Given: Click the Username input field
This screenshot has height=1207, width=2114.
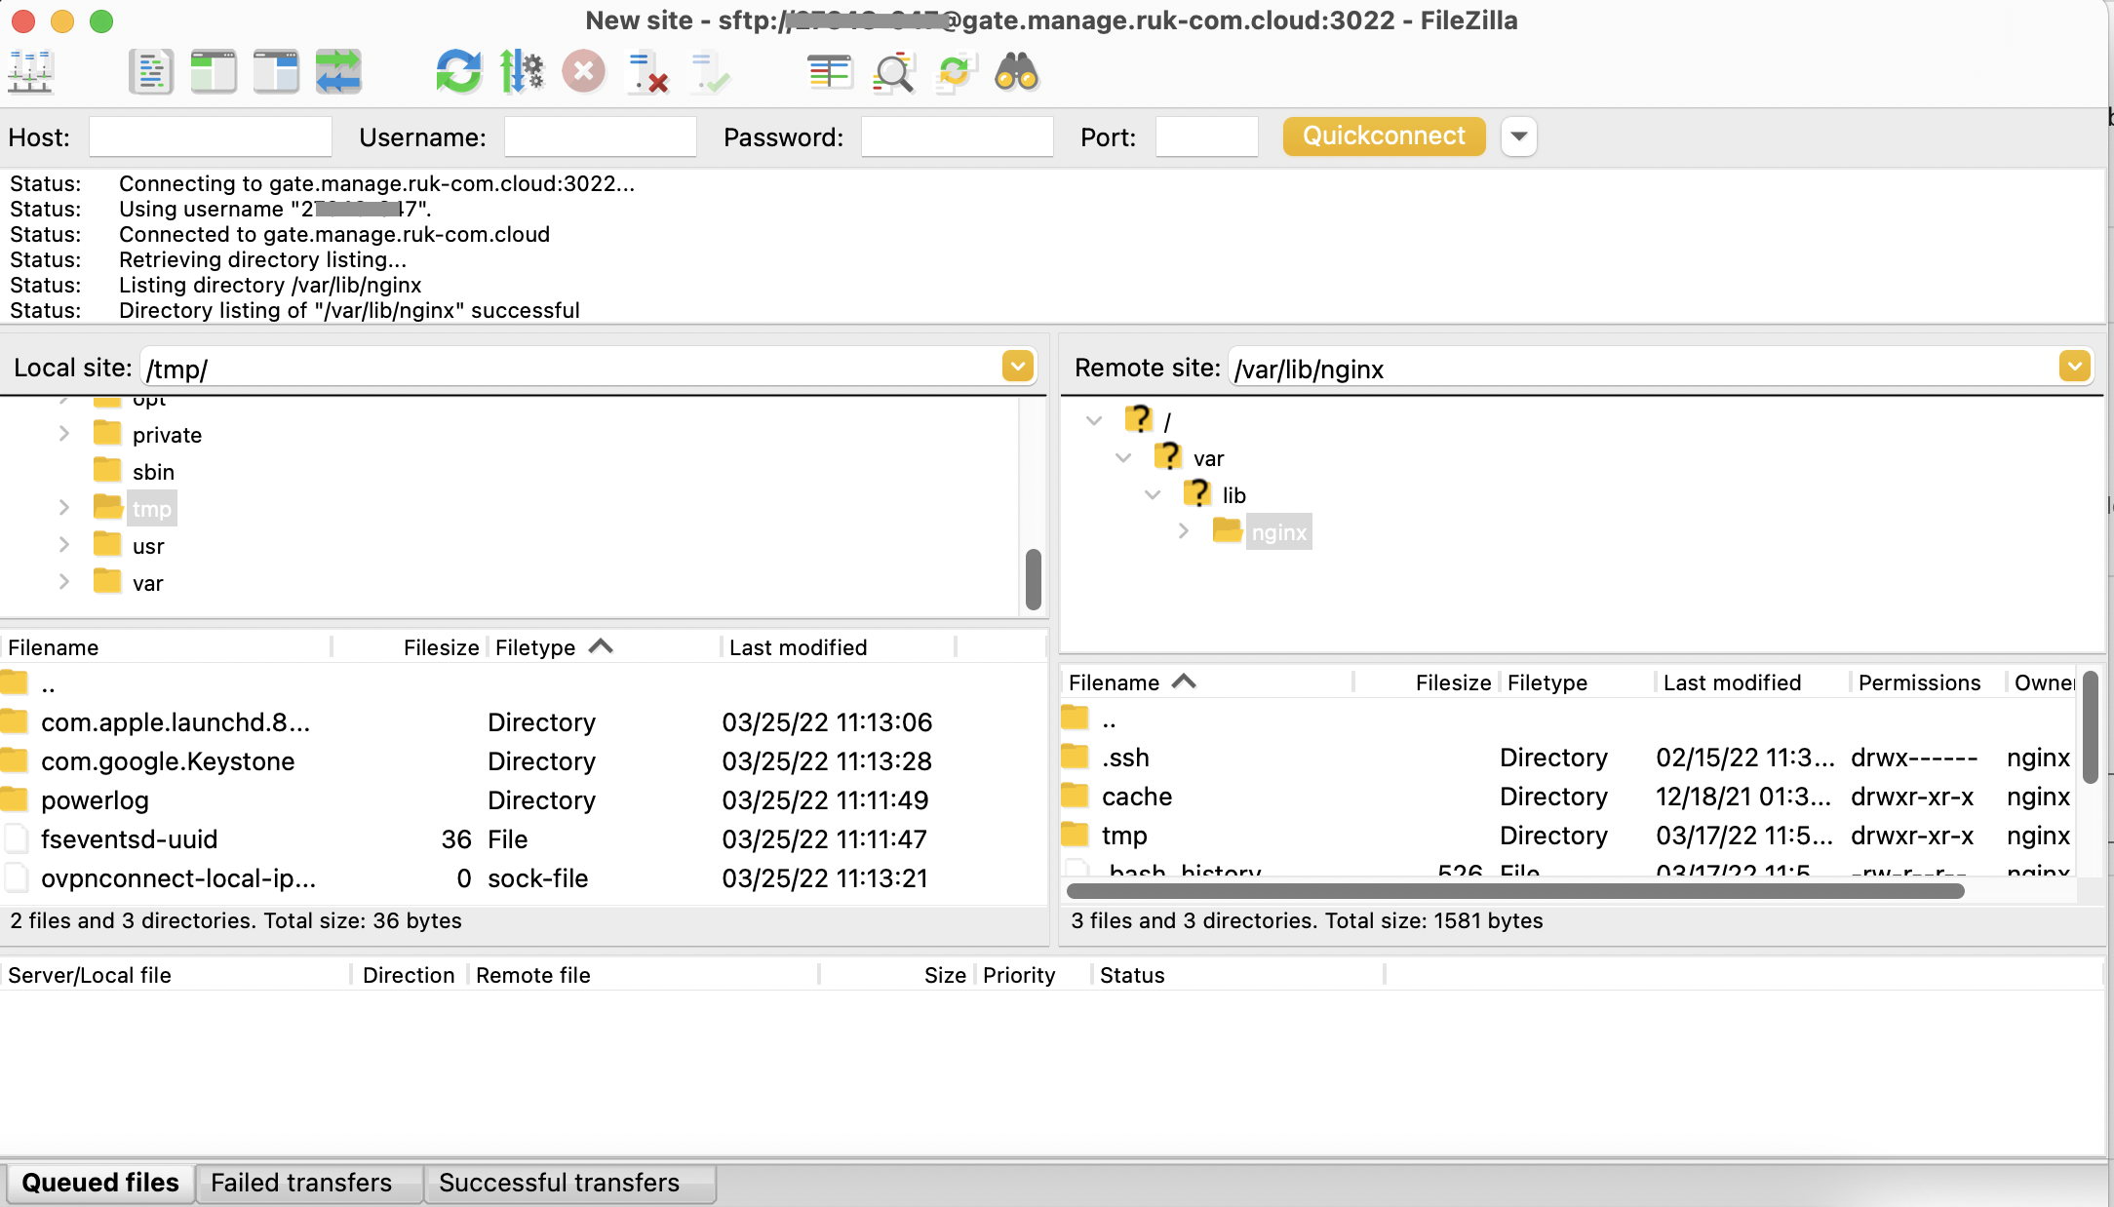Looking at the screenshot, I should (601, 136).
